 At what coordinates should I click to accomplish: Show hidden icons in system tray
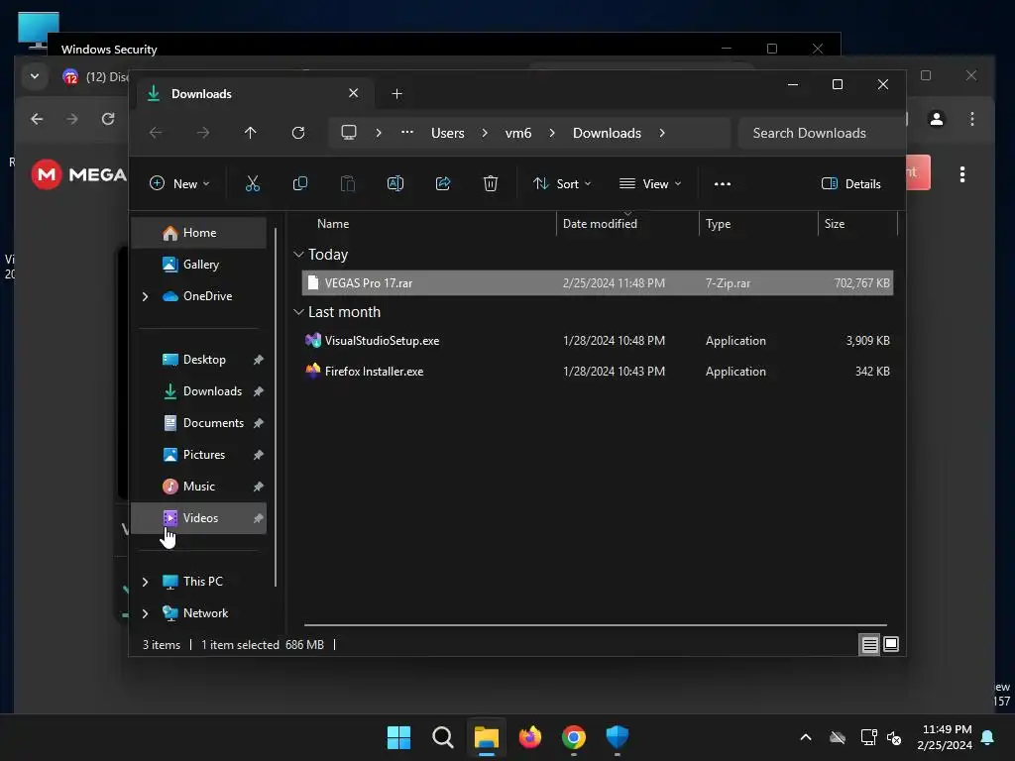[x=806, y=737]
